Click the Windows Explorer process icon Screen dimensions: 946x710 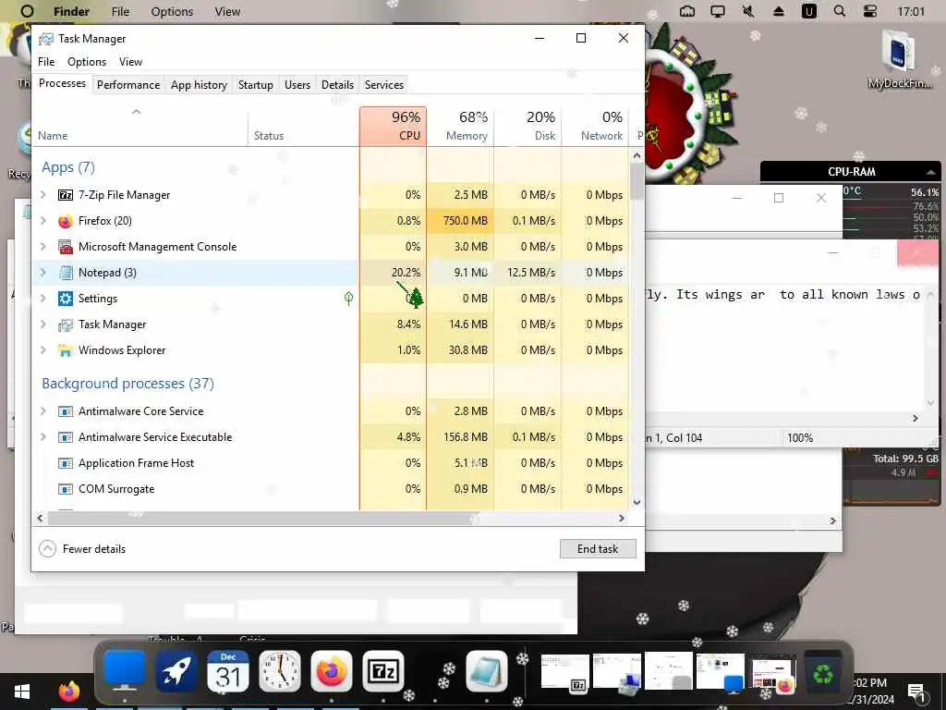[66, 350]
